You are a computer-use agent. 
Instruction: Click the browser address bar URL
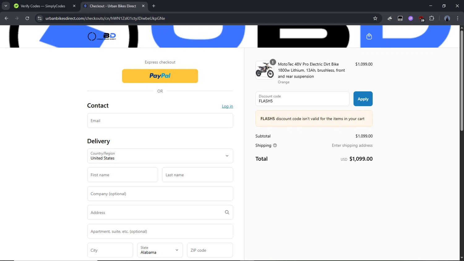pos(105,18)
